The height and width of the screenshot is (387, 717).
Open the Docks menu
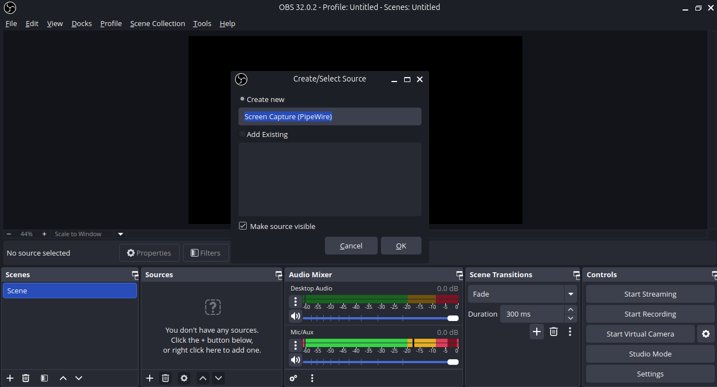tap(82, 23)
